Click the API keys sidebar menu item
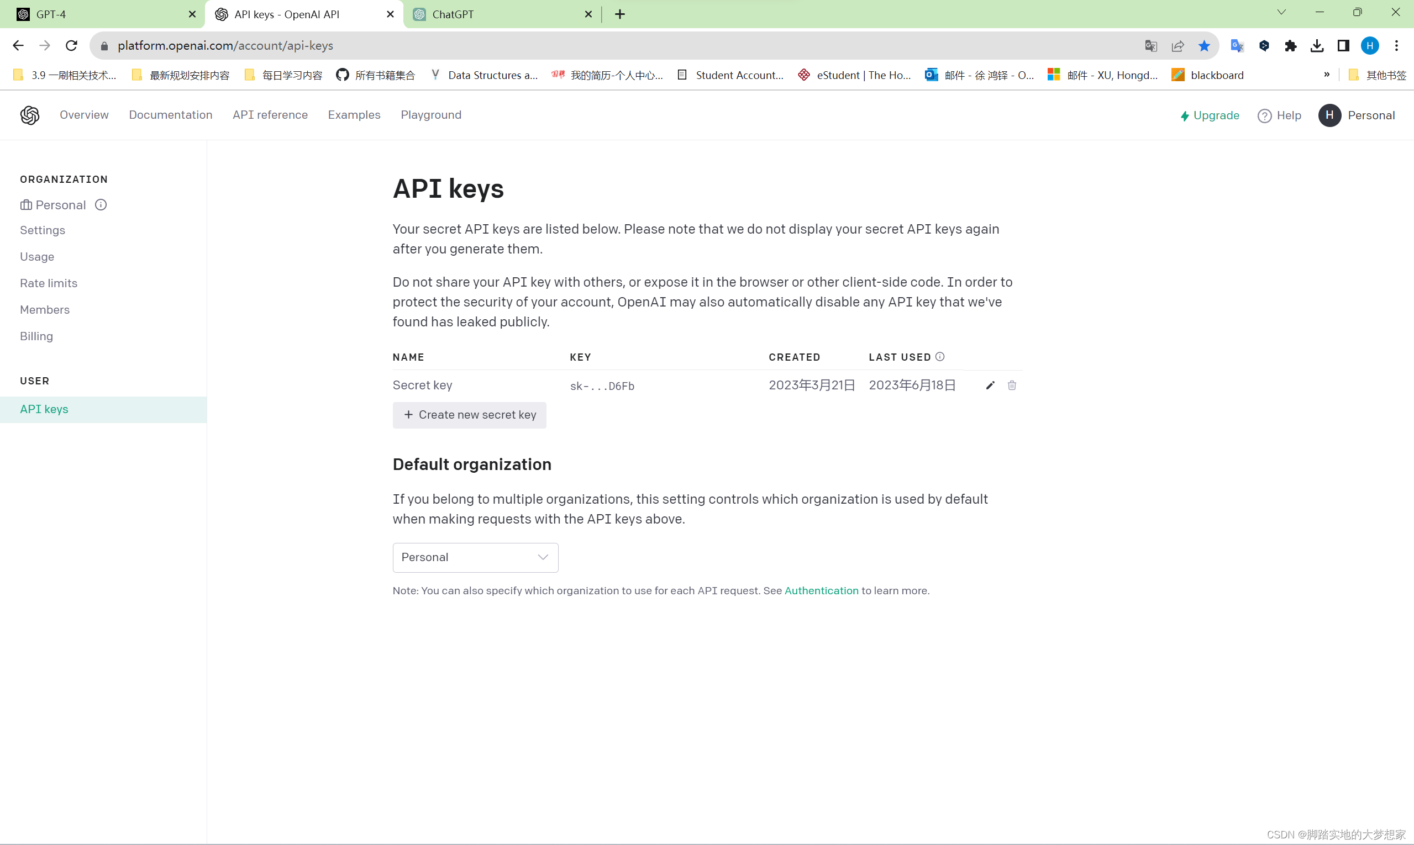 pos(43,409)
